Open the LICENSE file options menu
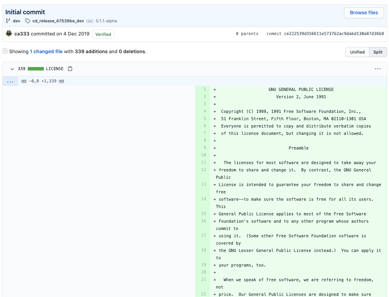 (377, 69)
